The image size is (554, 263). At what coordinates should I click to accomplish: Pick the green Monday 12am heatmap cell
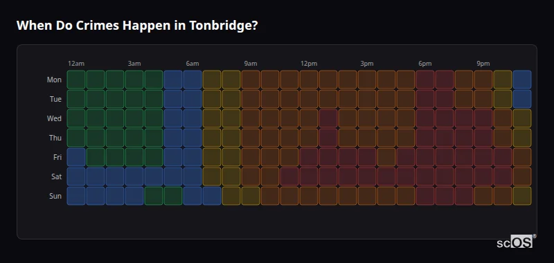(76, 80)
